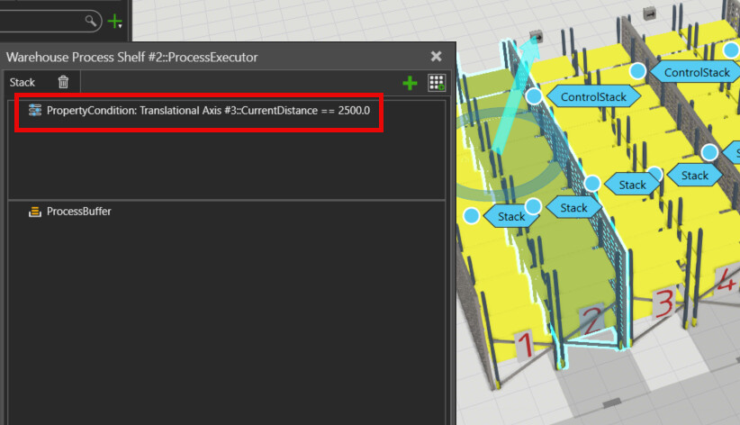Click the red shelf number 3 sign
The width and height of the screenshot is (740, 425).
(x=664, y=303)
